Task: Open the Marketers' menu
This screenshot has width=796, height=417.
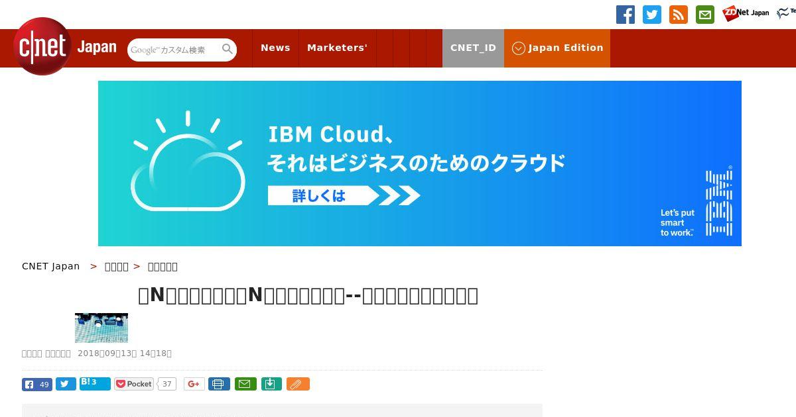Action: click(337, 48)
